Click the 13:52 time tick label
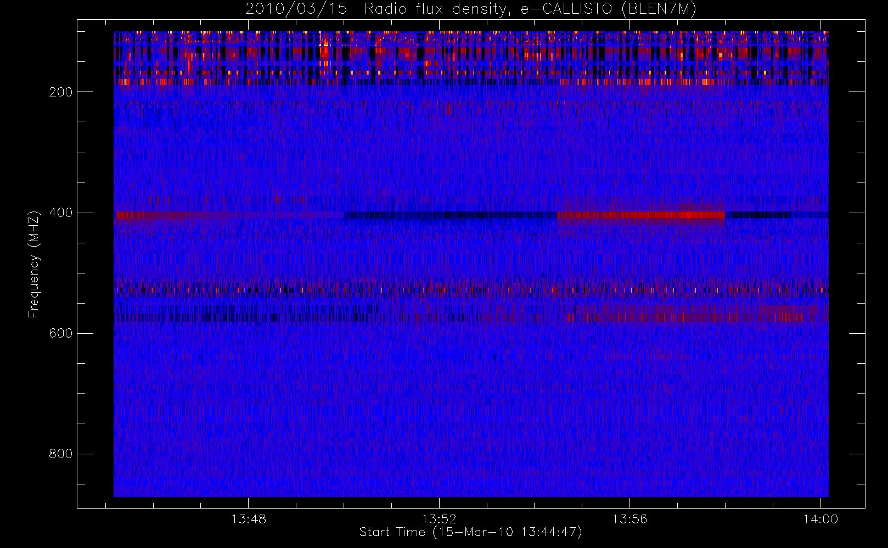888x548 pixels. (x=439, y=519)
